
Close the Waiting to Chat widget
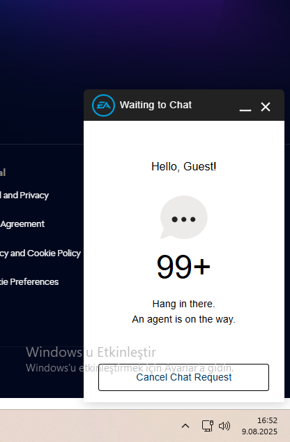click(266, 107)
